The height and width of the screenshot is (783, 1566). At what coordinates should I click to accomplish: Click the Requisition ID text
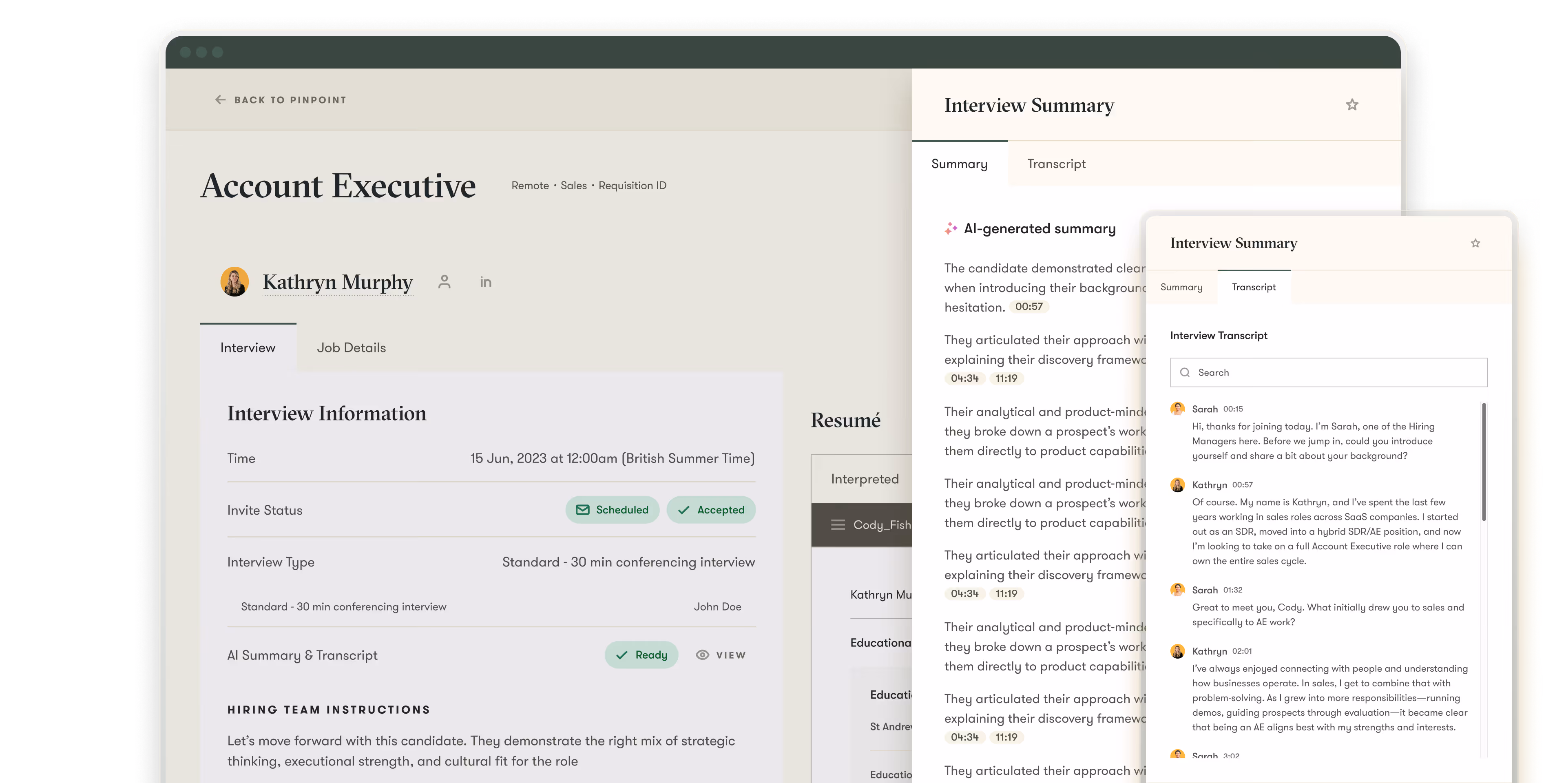[632, 186]
